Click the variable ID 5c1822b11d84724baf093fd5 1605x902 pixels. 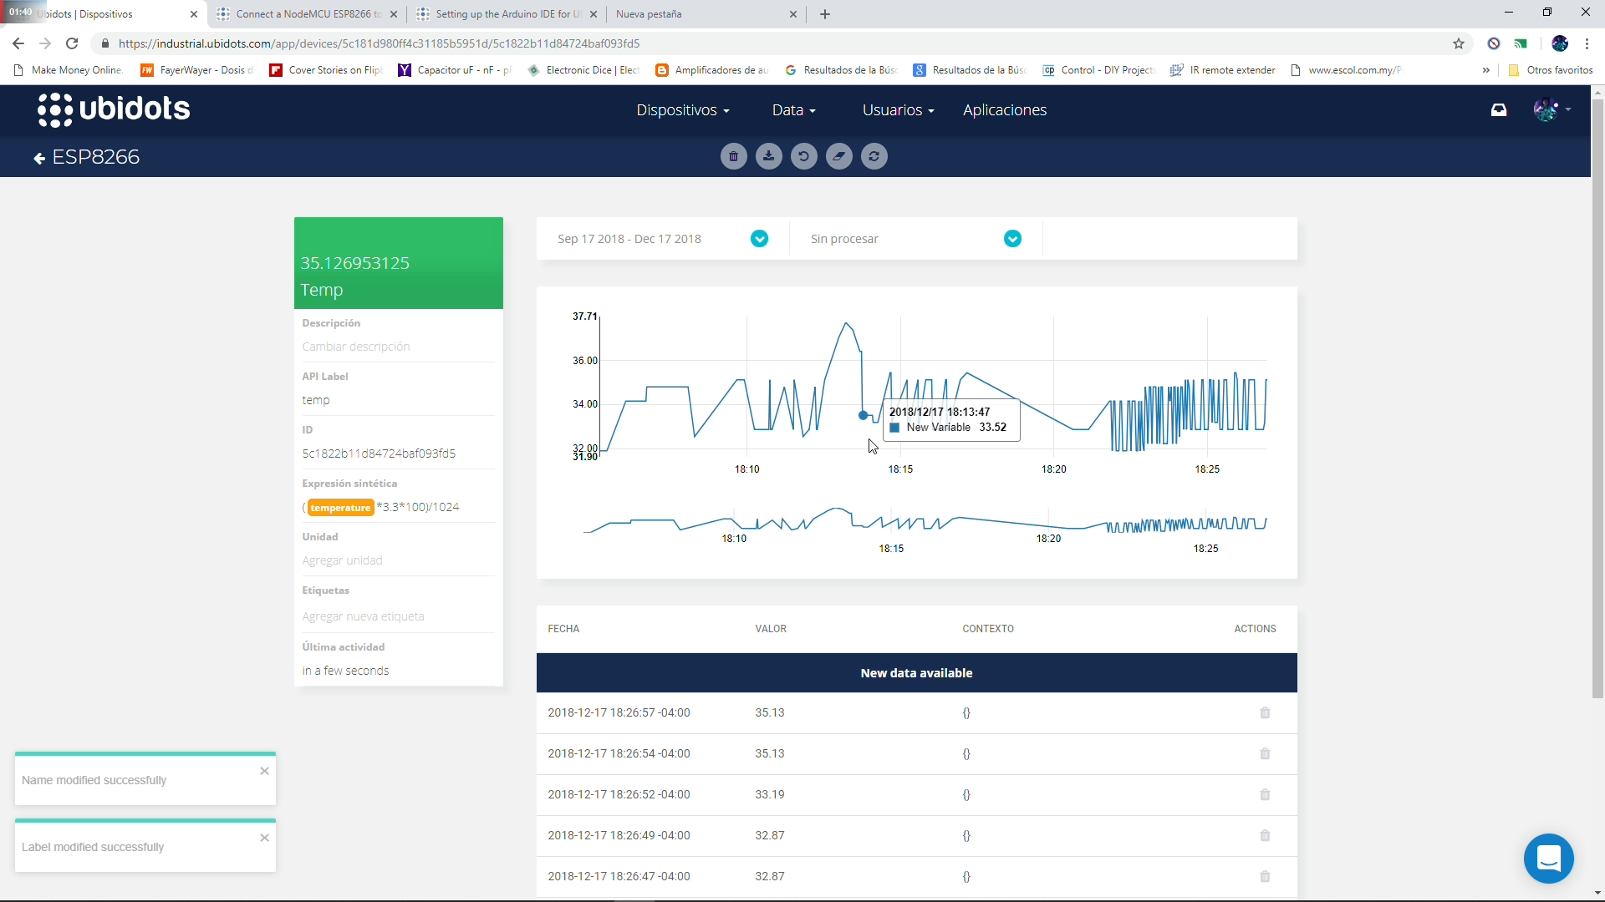379,454
